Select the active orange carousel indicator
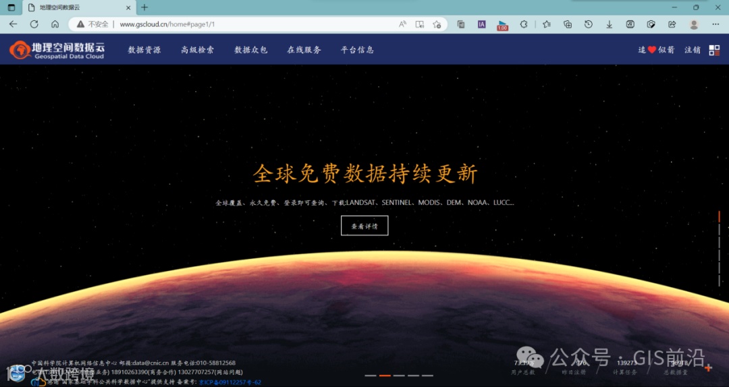The height and width of the screenshot is (387, 729). (x=385, y=376)
